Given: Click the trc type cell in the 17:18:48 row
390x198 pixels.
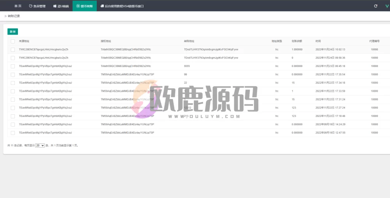Looking at the screenshot, I should pyautogui.click(x=277, y=116).
